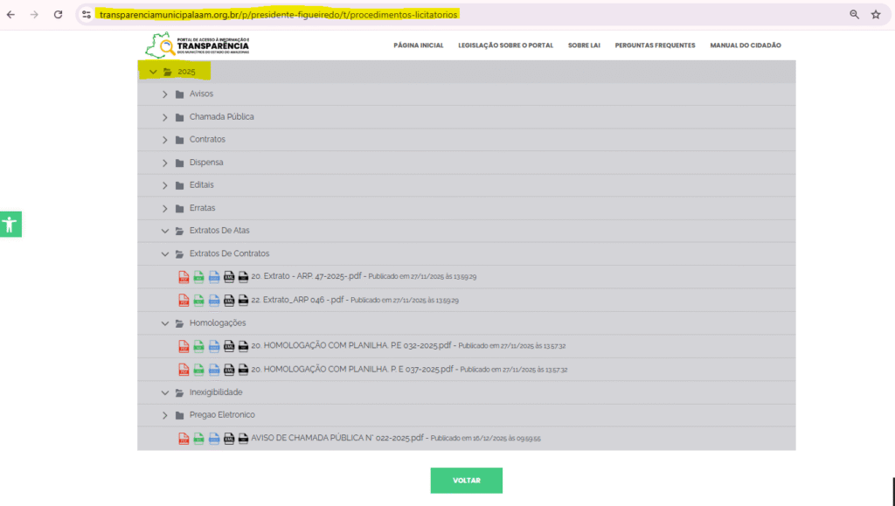Screen dimensions: 895x506
Task: Click the portal Transparência logo
Action: click(x=200, y=45)
